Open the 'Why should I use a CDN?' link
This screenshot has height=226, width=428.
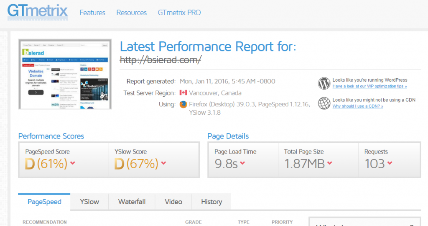(358, 106)
